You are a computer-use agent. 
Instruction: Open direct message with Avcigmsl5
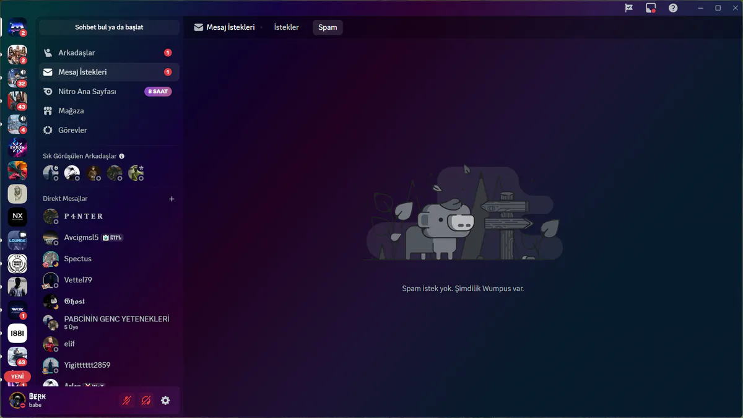click(109, 237)
